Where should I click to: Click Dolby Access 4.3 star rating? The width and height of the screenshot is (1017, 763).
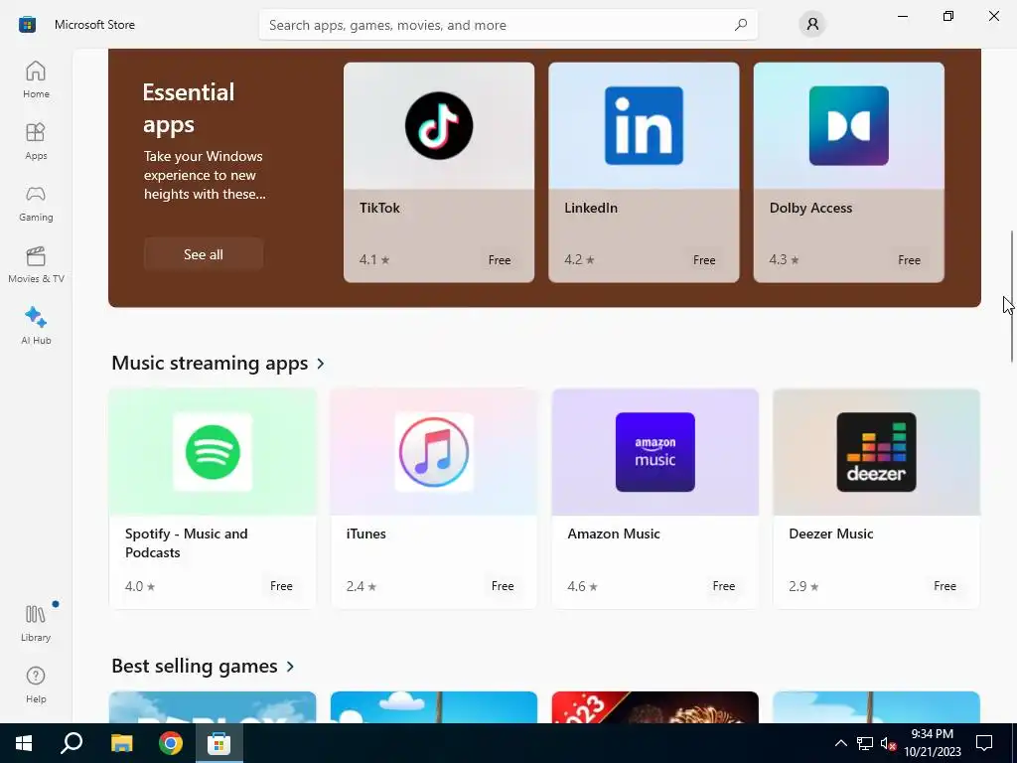(x=785, y=259)
